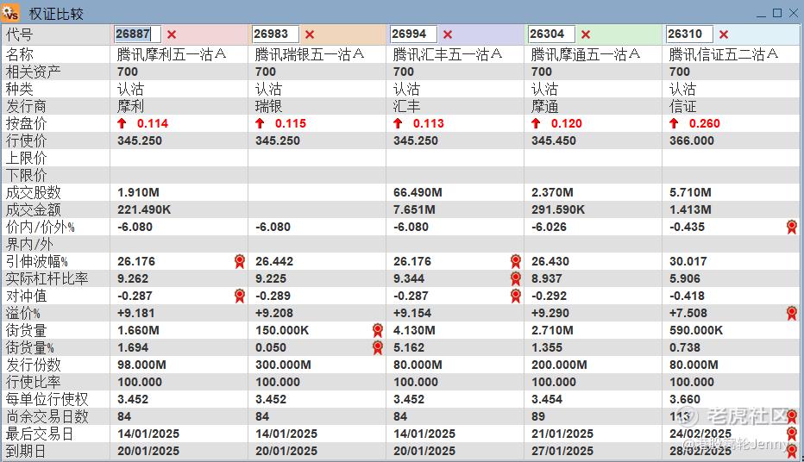Screen dimensions: 804x462
Task: Click the app icon in title bar
Action: [x=10, y=12]
